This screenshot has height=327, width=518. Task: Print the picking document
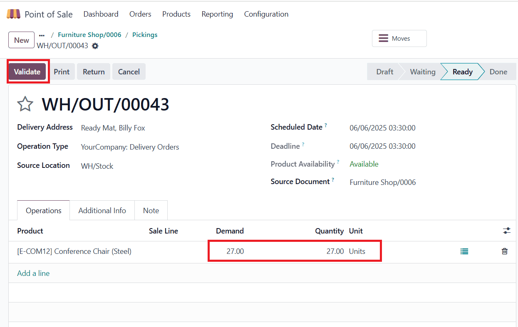[x=62, y=71]
